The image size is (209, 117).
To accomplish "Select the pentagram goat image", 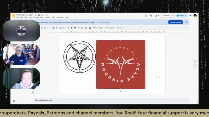I will pos(80,57).
